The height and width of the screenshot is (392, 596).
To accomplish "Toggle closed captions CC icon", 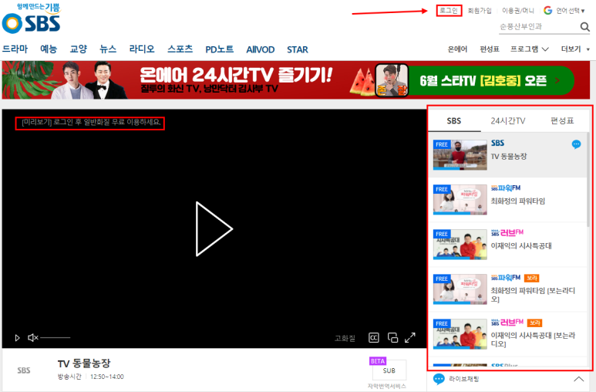I will click(x=374, y=337).
